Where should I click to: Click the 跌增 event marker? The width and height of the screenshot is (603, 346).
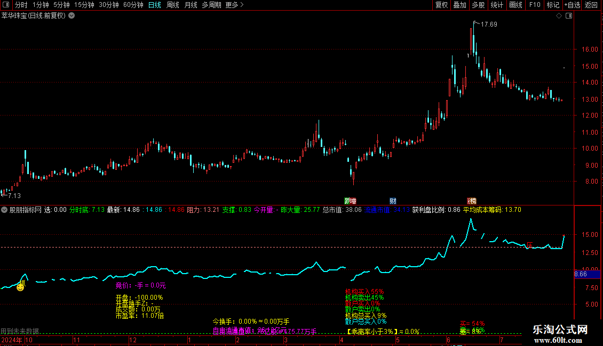[x=351, y=201]
